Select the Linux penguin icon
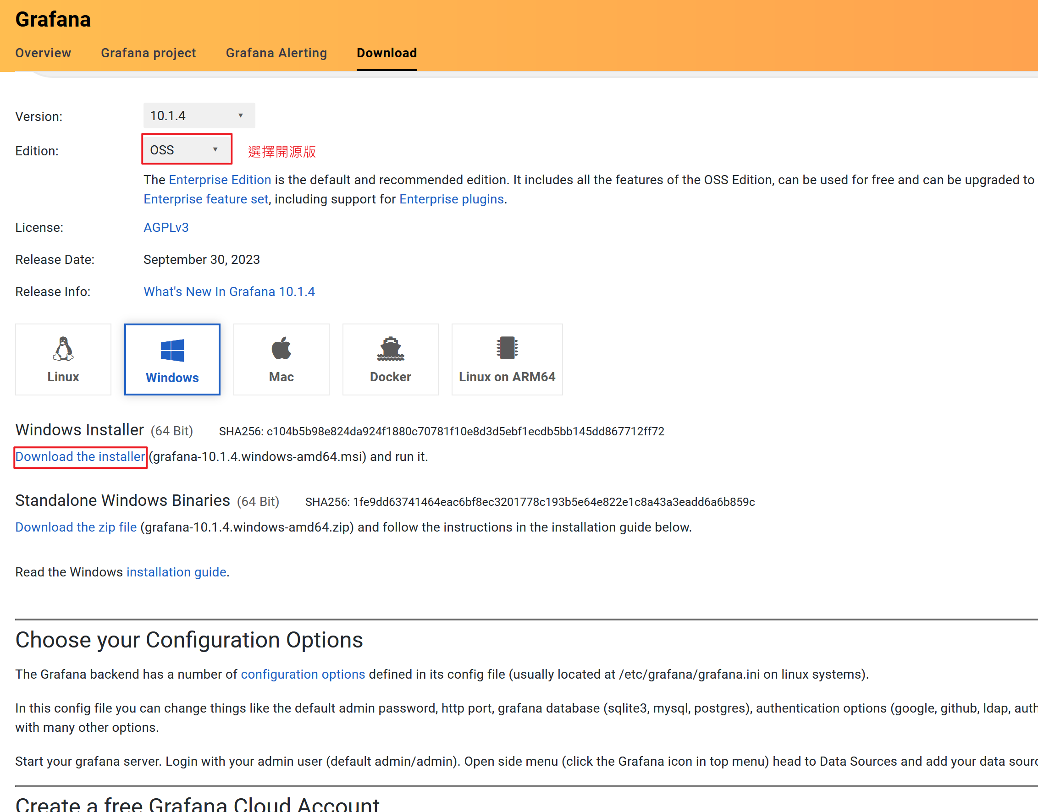This screenshot has width=1038, height=812. [x=63, y=350]
